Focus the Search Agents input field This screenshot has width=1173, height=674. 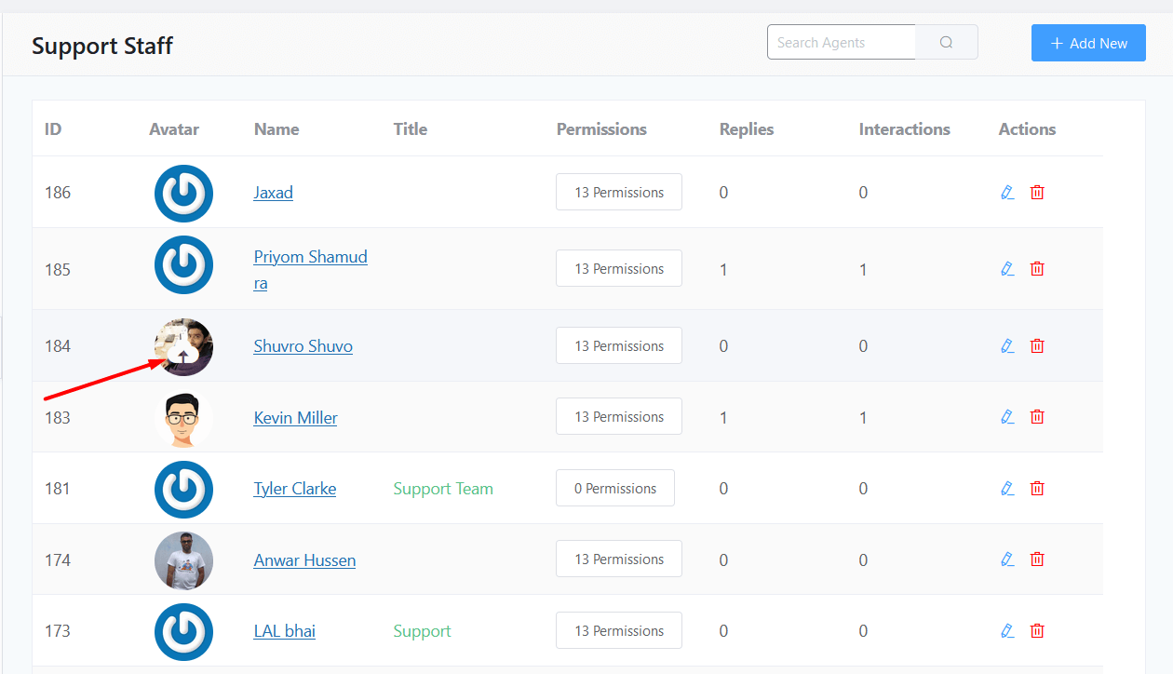842,43
